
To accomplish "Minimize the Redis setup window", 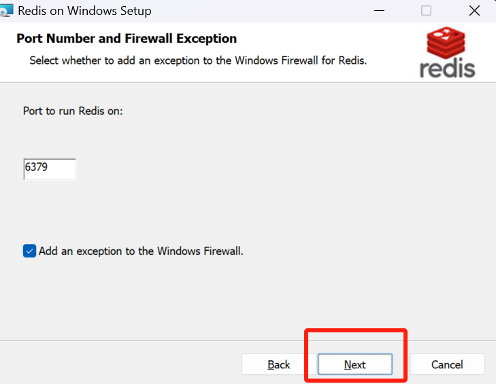I will coord(379,11).
